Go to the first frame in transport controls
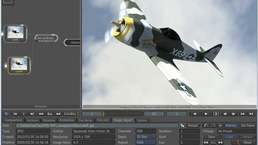The width and height of the screenshot is (258, 145). click(242, 114)
